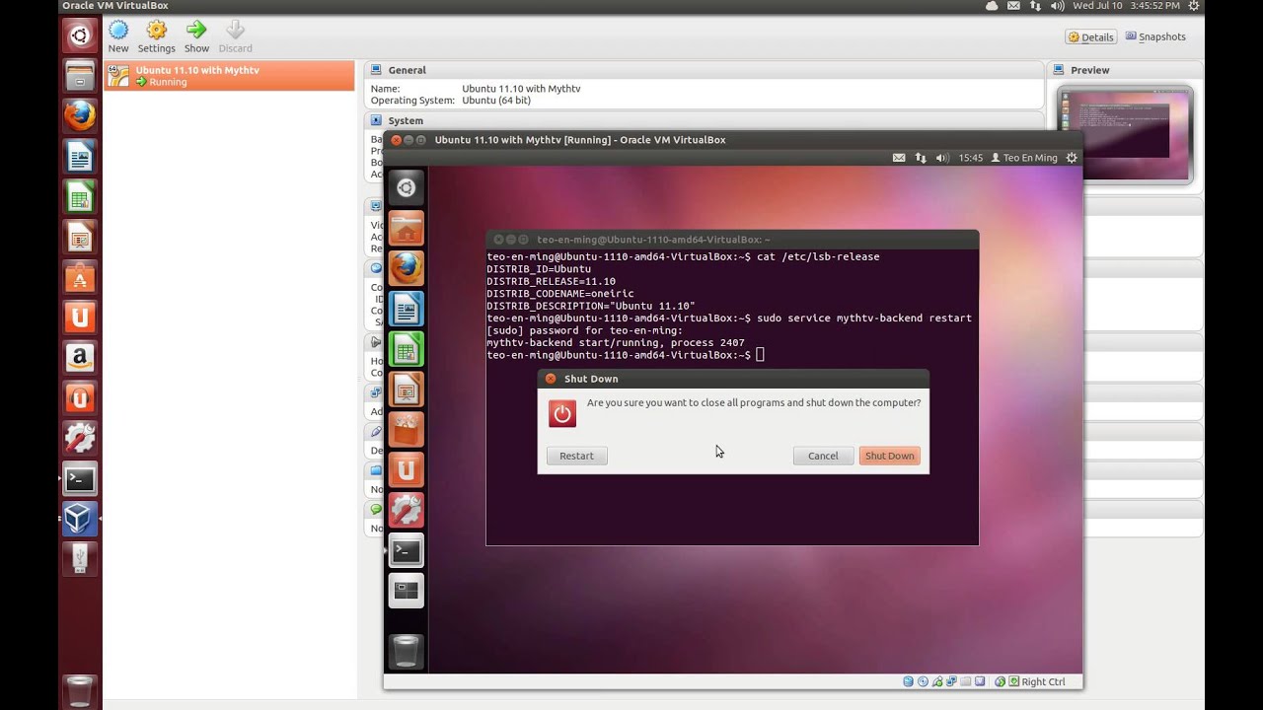This screenshot has height=710, width=1263.
Task: Click optical disc icon in VM status bar
Action: [x=923, y=681]
